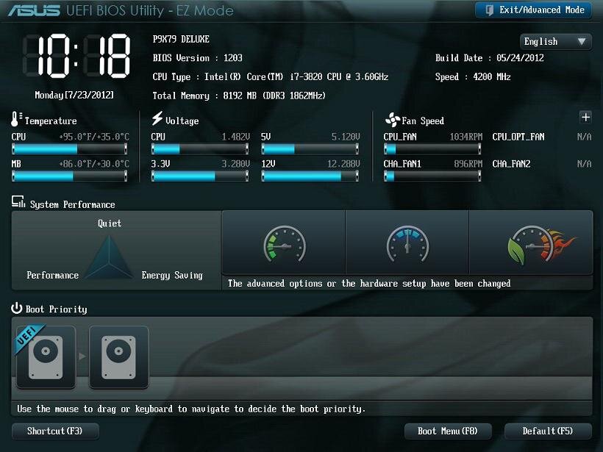This screenshot has height=452, width=603.
Task: Click the arrow between boot devices
Action: [x=82, y=356]
